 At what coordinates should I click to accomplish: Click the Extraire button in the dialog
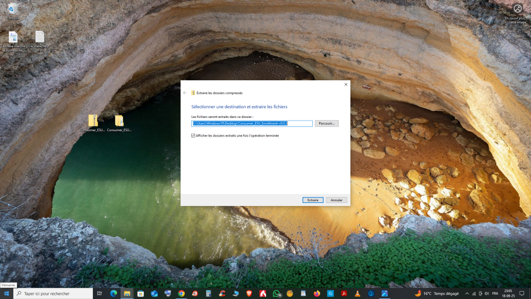click(x=313, y=200)
